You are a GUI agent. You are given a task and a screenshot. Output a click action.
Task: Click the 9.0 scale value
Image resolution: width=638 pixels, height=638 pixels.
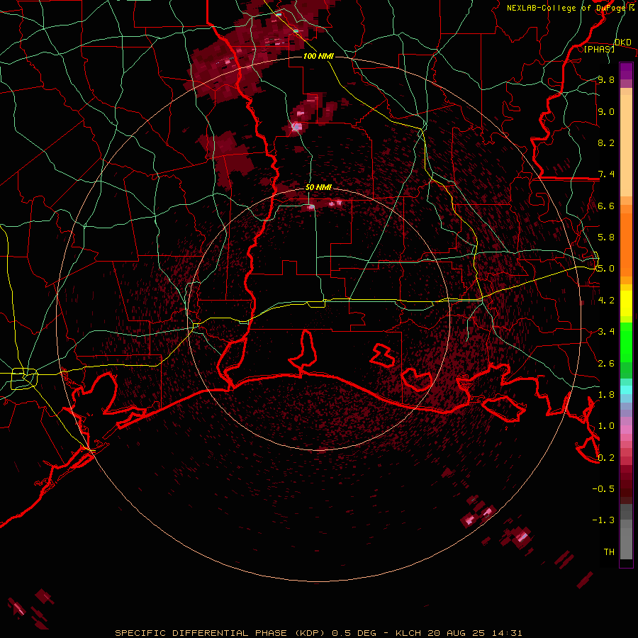[606, 111]
